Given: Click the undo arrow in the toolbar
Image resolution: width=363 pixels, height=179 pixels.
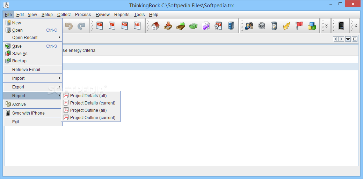Looking at the screenshot, I should [69, 26].
